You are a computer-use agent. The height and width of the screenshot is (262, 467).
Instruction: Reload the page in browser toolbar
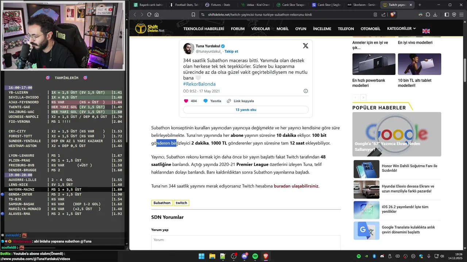tap(149, 15)
